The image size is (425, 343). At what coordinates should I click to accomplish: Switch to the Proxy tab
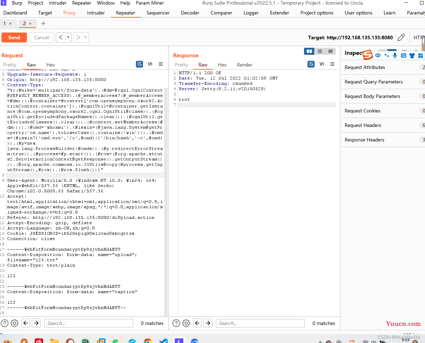coord(69,13)
